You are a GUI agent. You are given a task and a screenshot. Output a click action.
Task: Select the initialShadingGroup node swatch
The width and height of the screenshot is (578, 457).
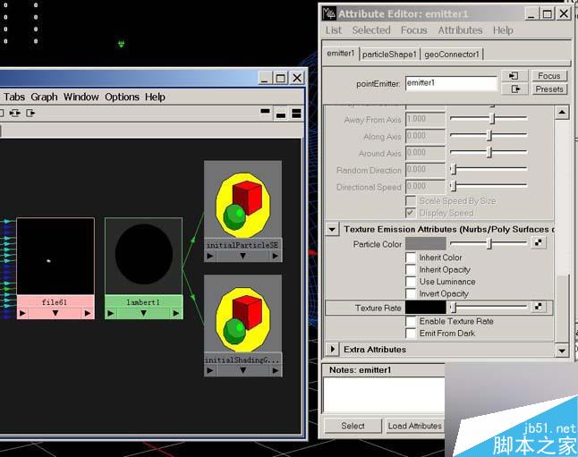point(243,315)
